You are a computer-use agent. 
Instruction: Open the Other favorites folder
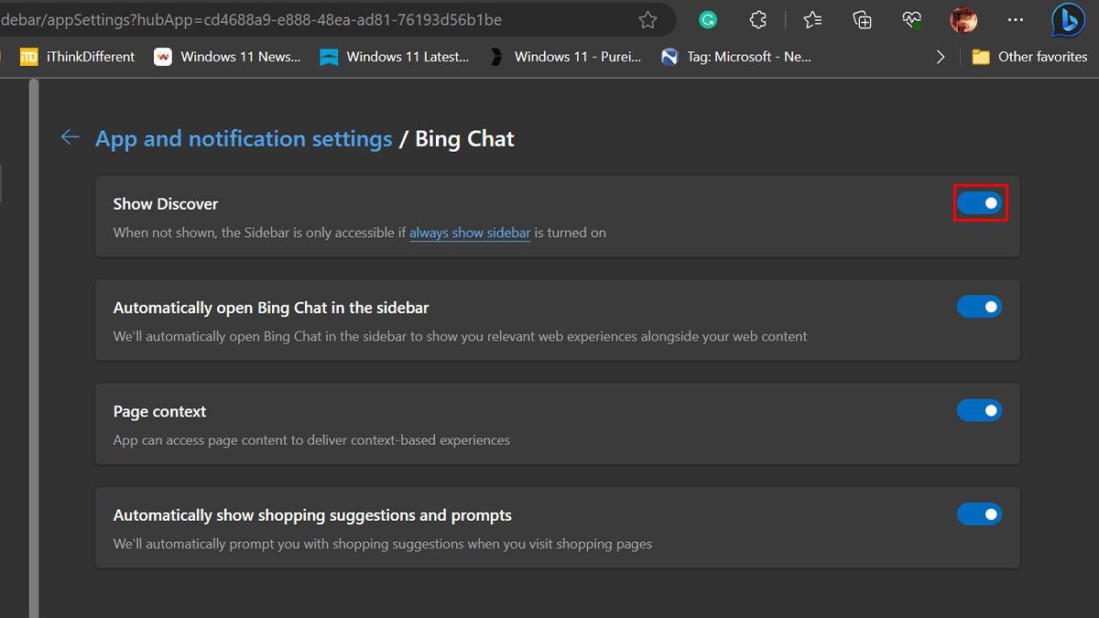click(x=1029, y=57)
